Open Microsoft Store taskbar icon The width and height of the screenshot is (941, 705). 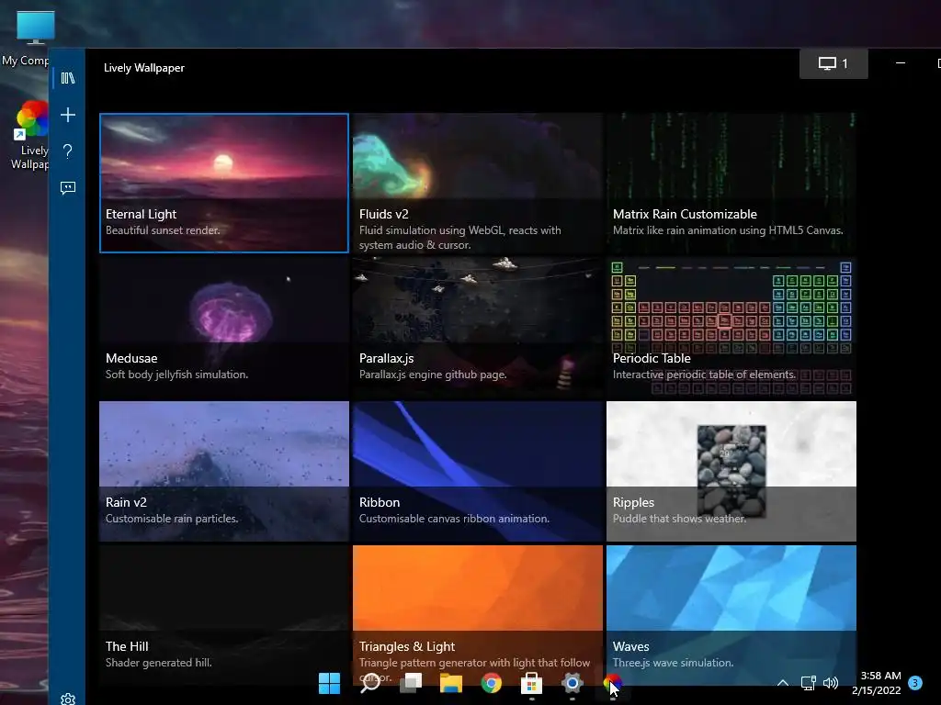pos(531,683)
